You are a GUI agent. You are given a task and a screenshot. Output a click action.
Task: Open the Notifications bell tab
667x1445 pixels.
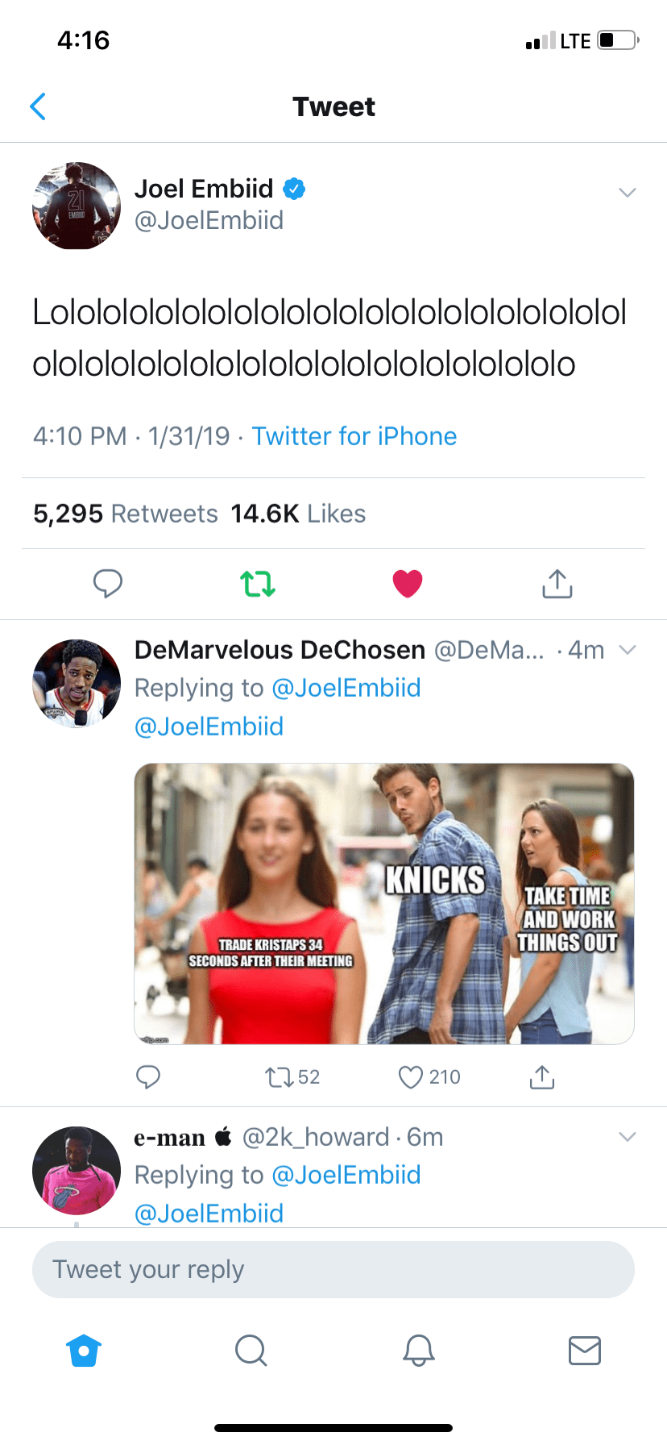point(419,1350)
